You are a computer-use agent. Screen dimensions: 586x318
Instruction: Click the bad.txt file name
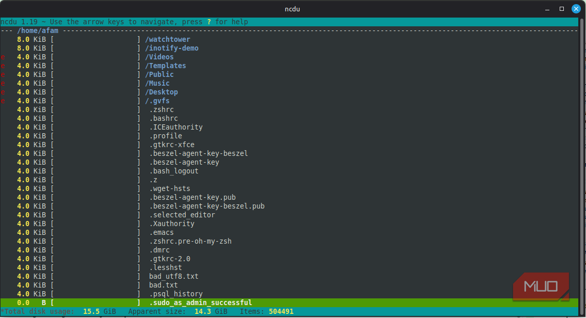point(164,285)
